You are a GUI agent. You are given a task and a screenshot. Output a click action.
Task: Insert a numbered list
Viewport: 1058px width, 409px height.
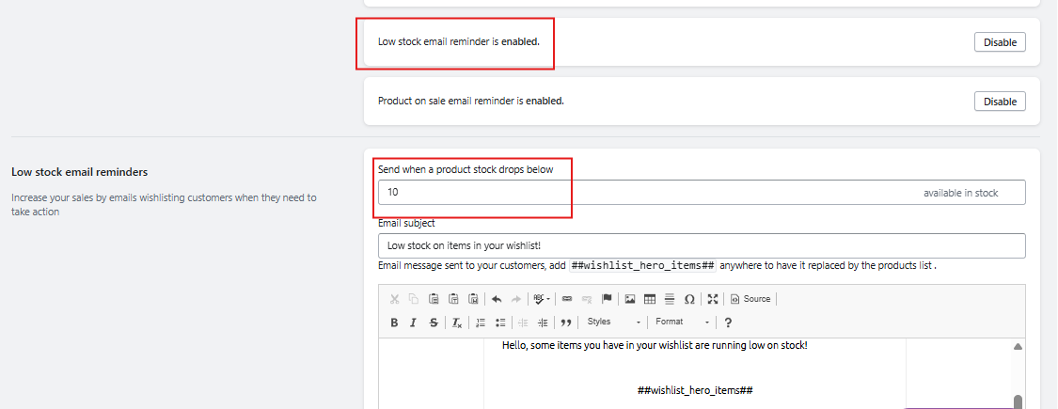(x=481, y=322)
